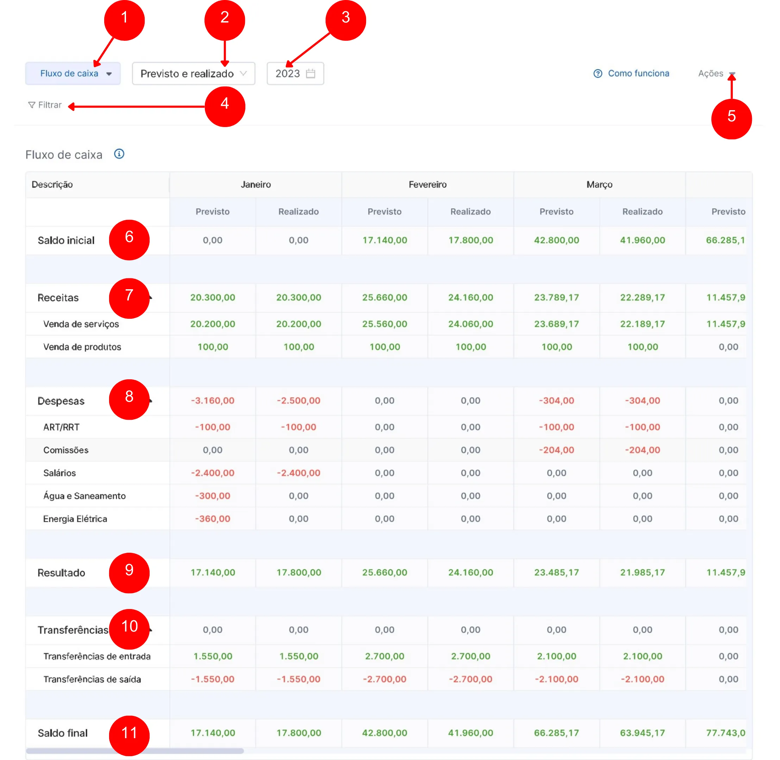Click Receitas Janeiro Previsto value 20.300,00
The height and width of the screenshot is (760, 780).
click(213, 297)
